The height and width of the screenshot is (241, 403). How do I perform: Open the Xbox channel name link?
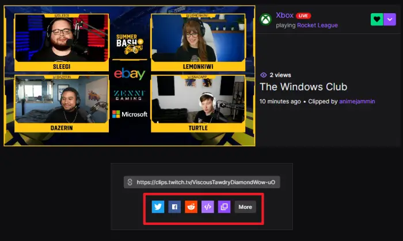284,15
